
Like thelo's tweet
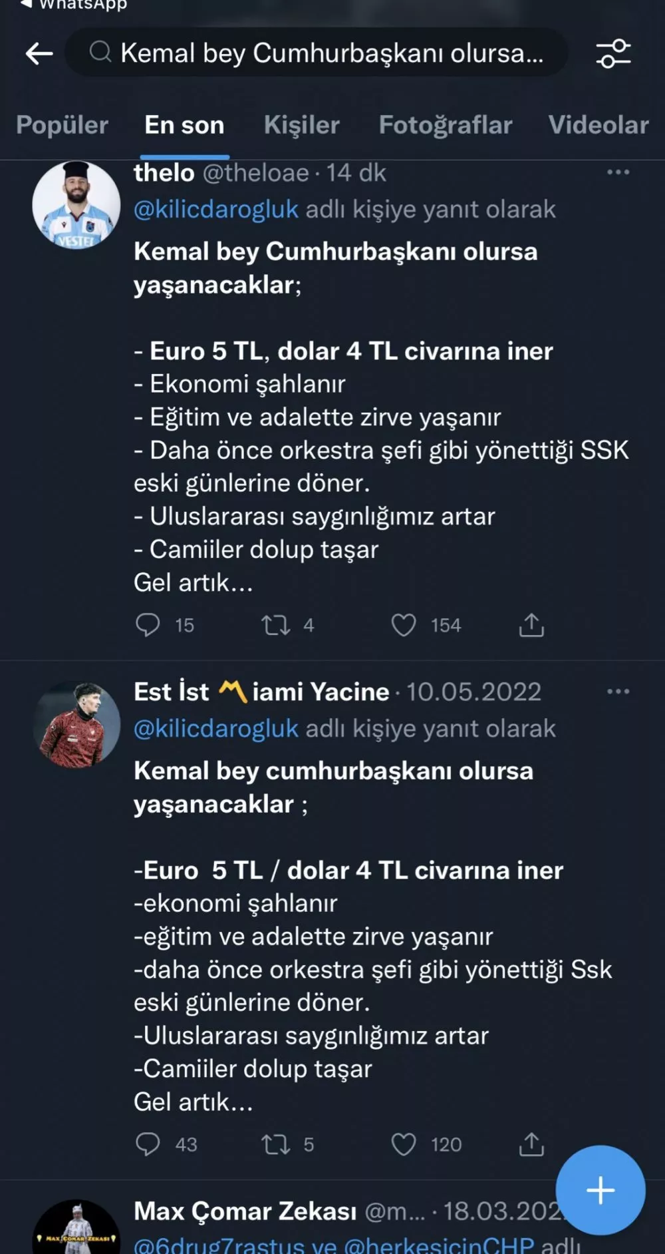(404, 625)
